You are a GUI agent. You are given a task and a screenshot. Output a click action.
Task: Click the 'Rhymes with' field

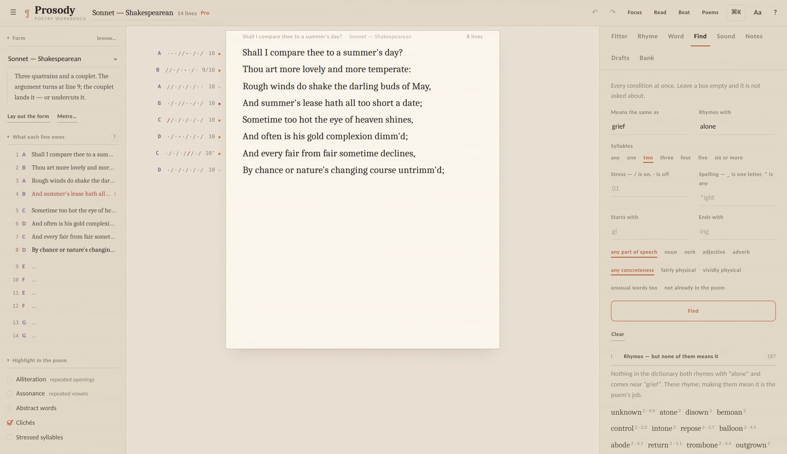[x=737, y=127]
